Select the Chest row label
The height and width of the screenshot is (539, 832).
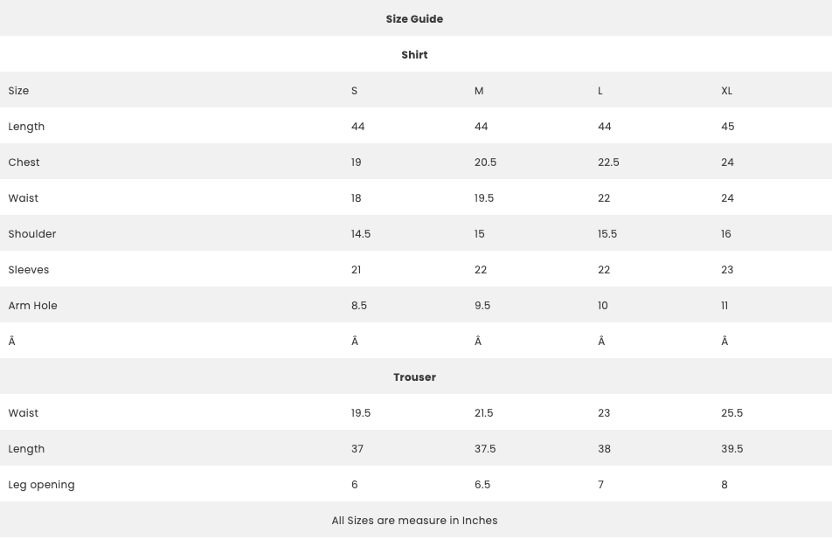[24, 162]
